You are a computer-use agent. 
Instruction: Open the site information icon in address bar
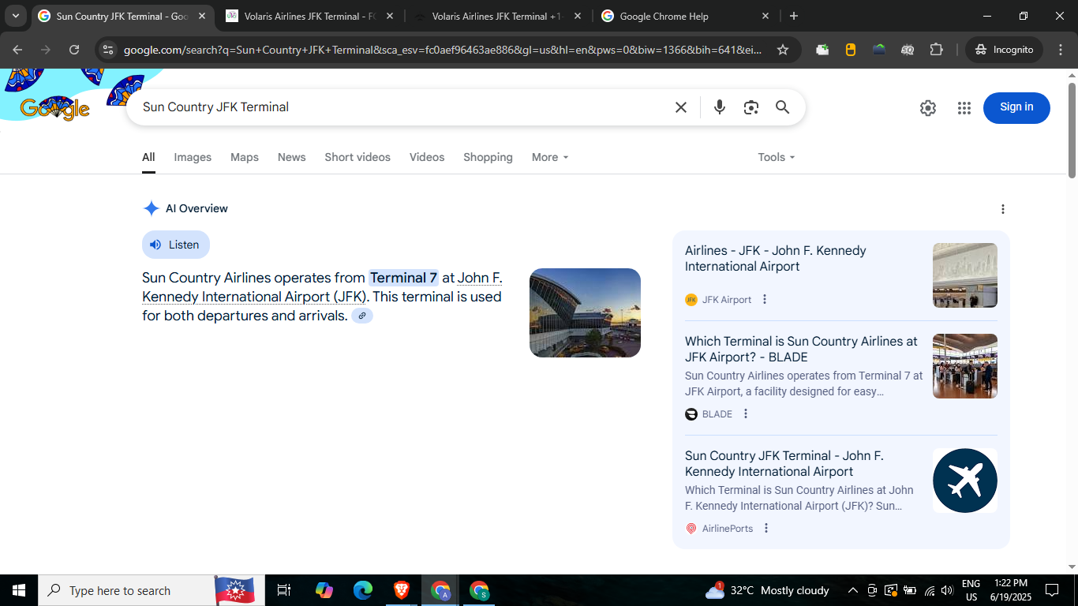108,50
